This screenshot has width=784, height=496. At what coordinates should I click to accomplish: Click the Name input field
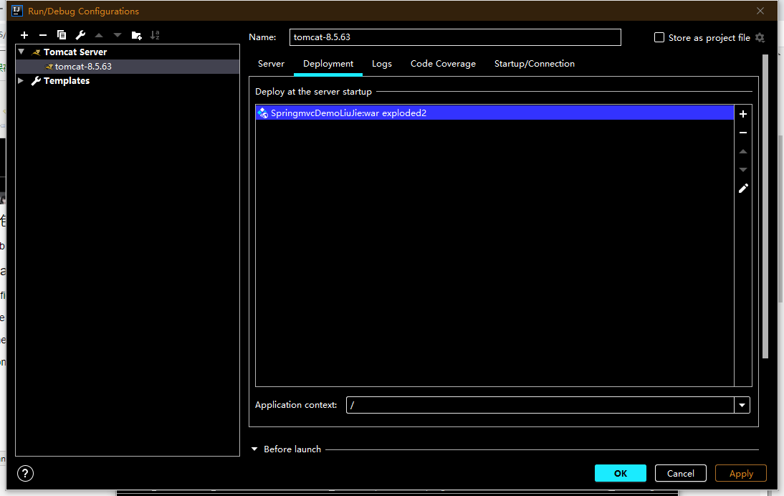click(455, 37)
